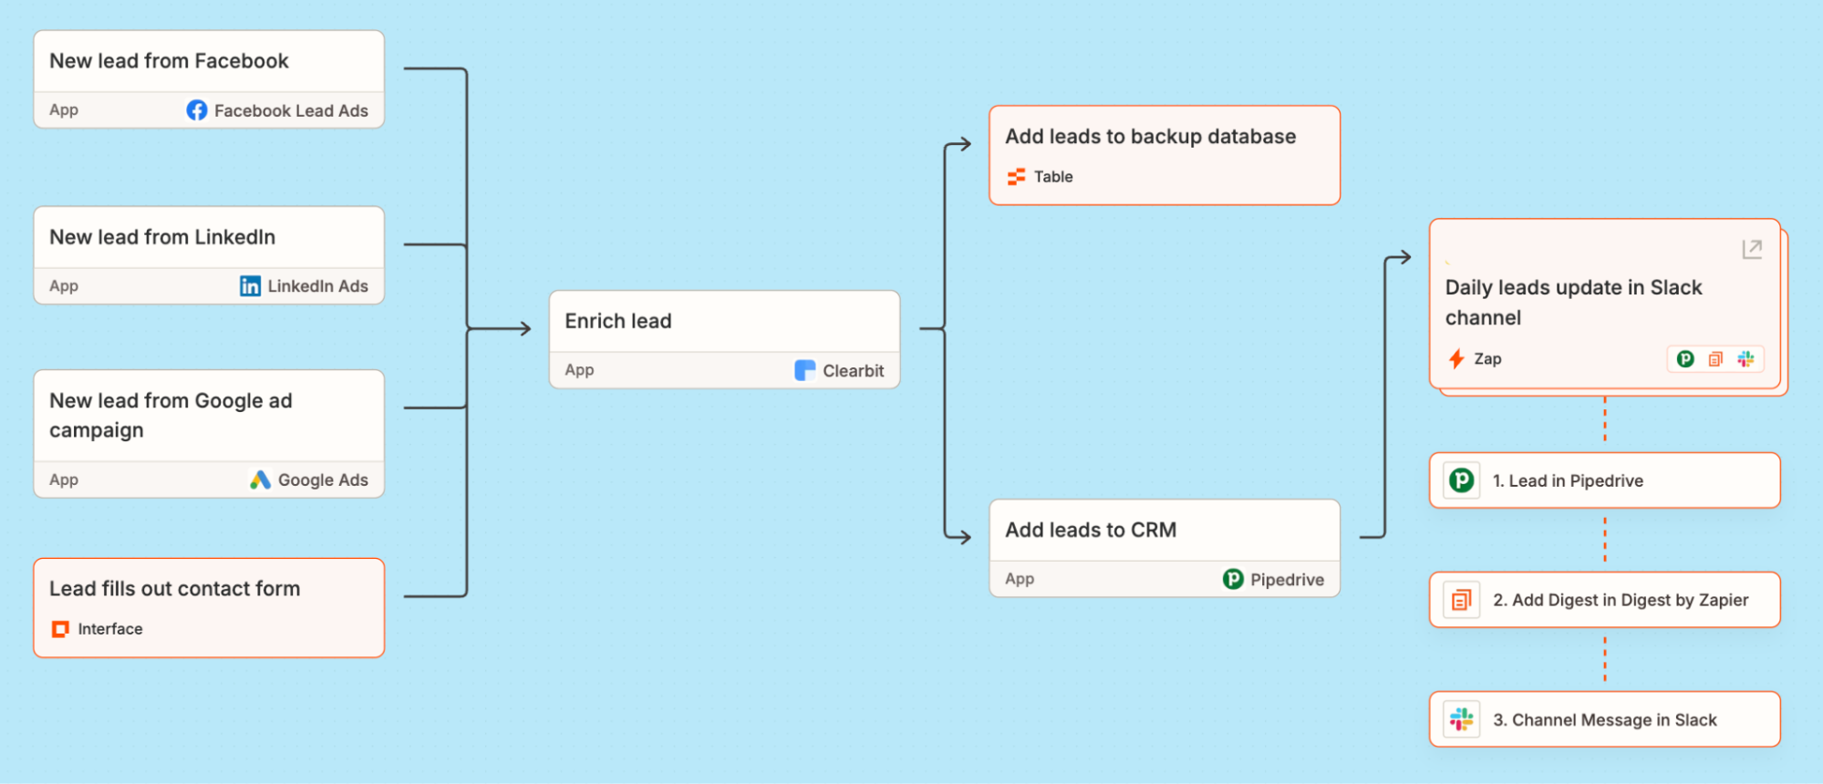Select the Enrich lead step
Viewport: 1823px width, 784px height.
[724, 339]
